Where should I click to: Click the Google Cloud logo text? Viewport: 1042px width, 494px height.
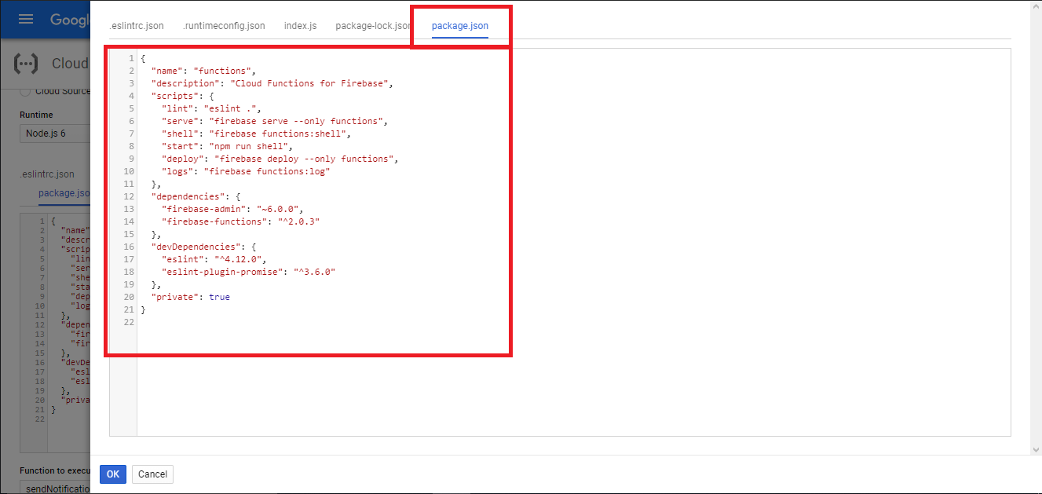point(69,20)
